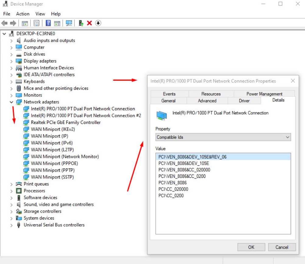Open the Action menu
This screenshot has height=264, width=305.
(x=23, y=14)
